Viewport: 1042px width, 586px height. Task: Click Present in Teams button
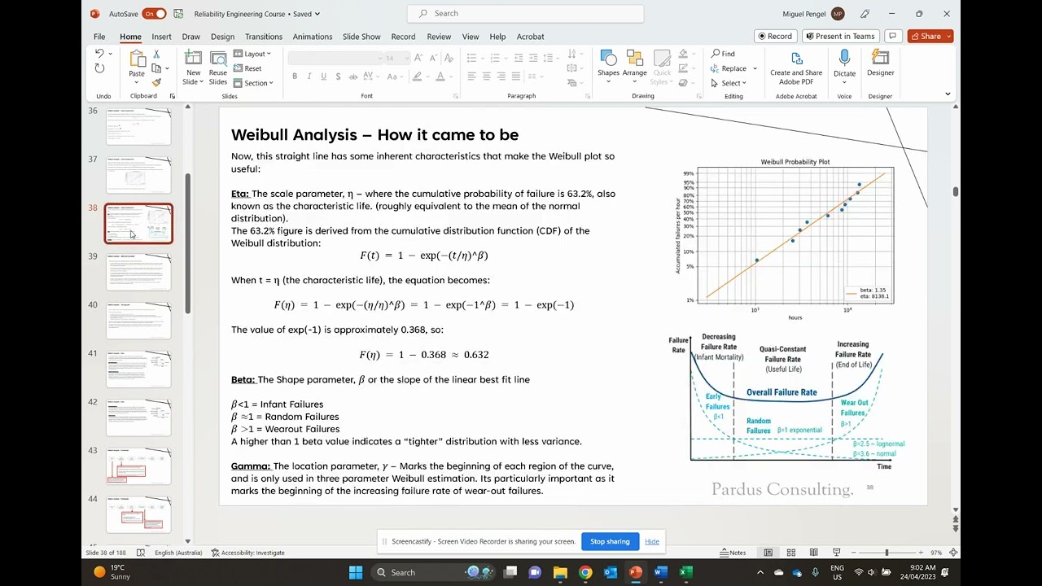pyautogui.click(x=840, y=36)
